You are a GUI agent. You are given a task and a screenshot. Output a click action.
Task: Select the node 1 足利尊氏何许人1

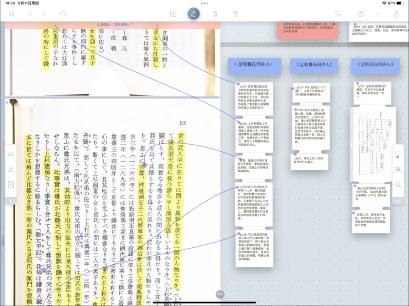[x=254, y=66]
